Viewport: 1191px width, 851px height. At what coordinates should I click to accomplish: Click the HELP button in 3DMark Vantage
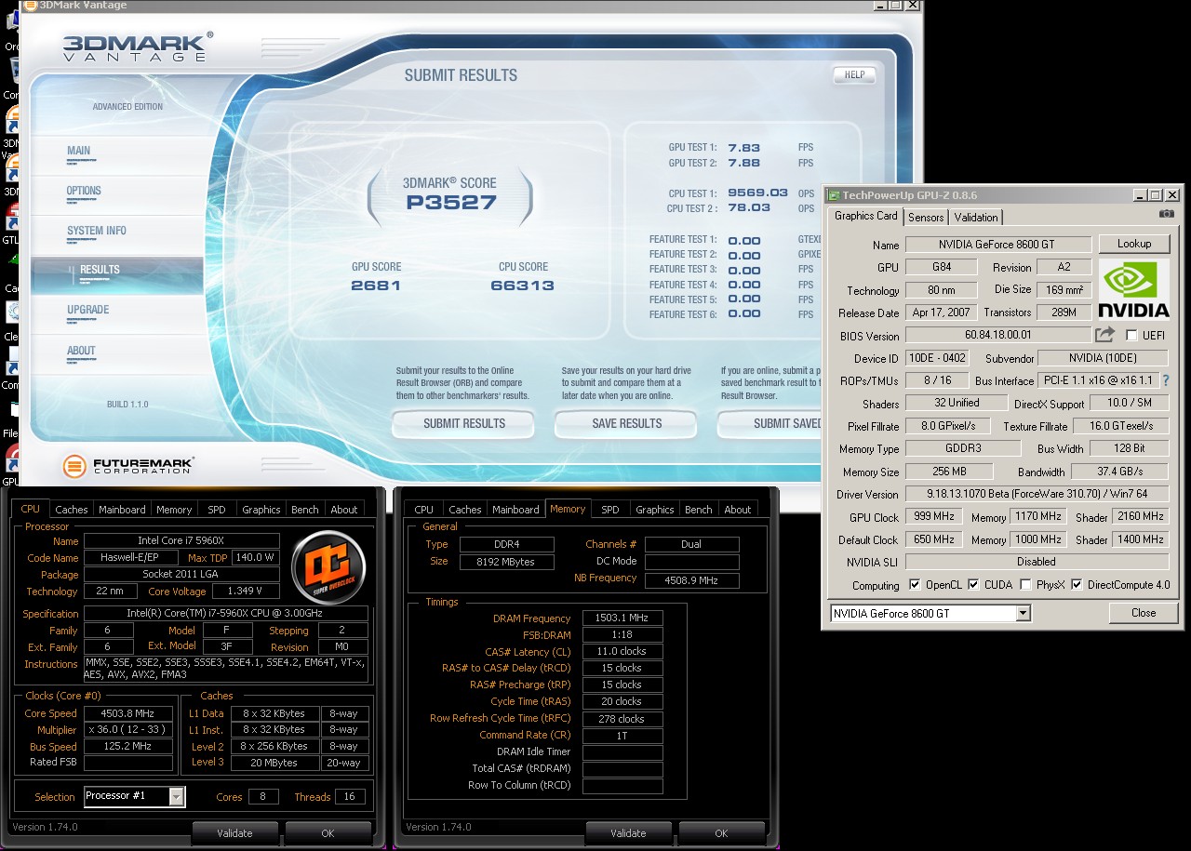click(854, 75)
